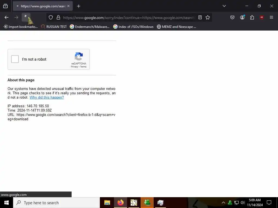Click the Type here to search box
The width and height of the screenshot is (278, 208).
[x=56, y=203]
